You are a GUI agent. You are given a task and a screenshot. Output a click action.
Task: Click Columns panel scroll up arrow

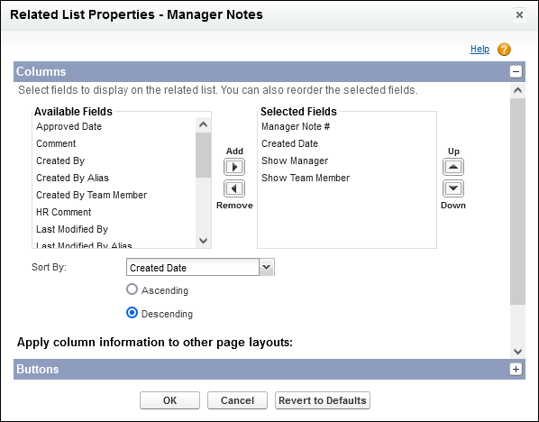pyautogui.click(x=517, y=90)
